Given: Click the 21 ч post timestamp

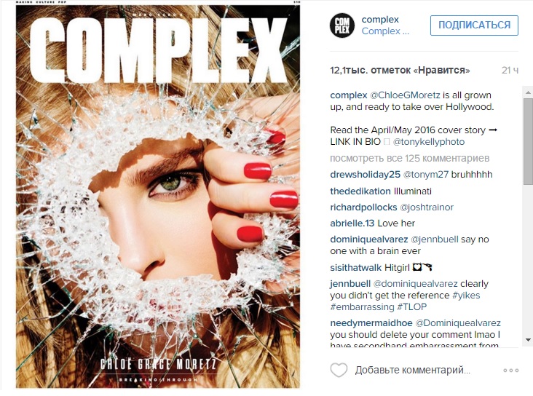Looking at the screenshot, I should coord(510,71).
